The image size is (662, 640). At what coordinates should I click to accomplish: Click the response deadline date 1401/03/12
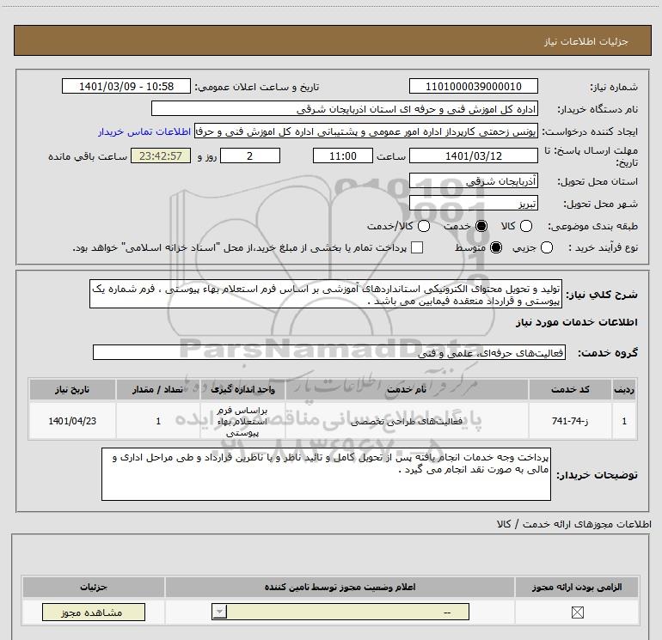pos(473,155)
